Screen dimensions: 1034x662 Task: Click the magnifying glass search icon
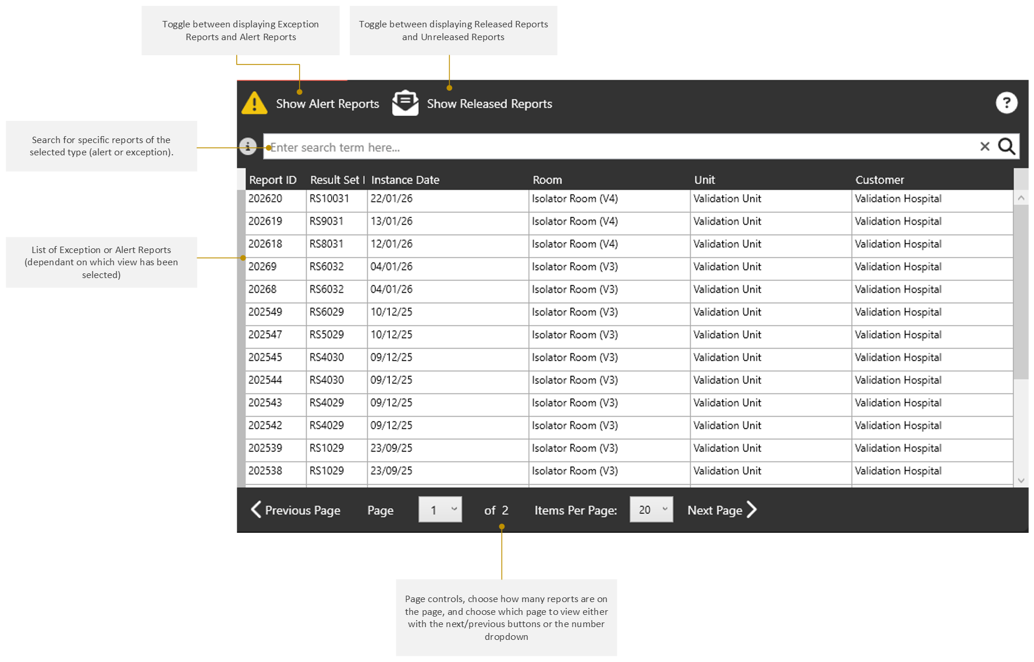1007,147
